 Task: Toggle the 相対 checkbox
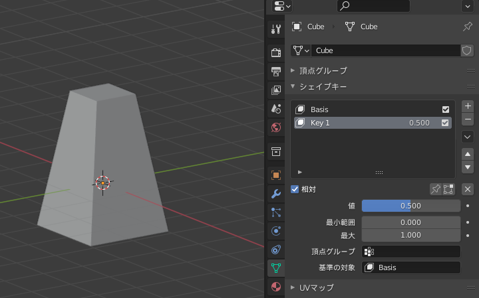coord(295,189)
